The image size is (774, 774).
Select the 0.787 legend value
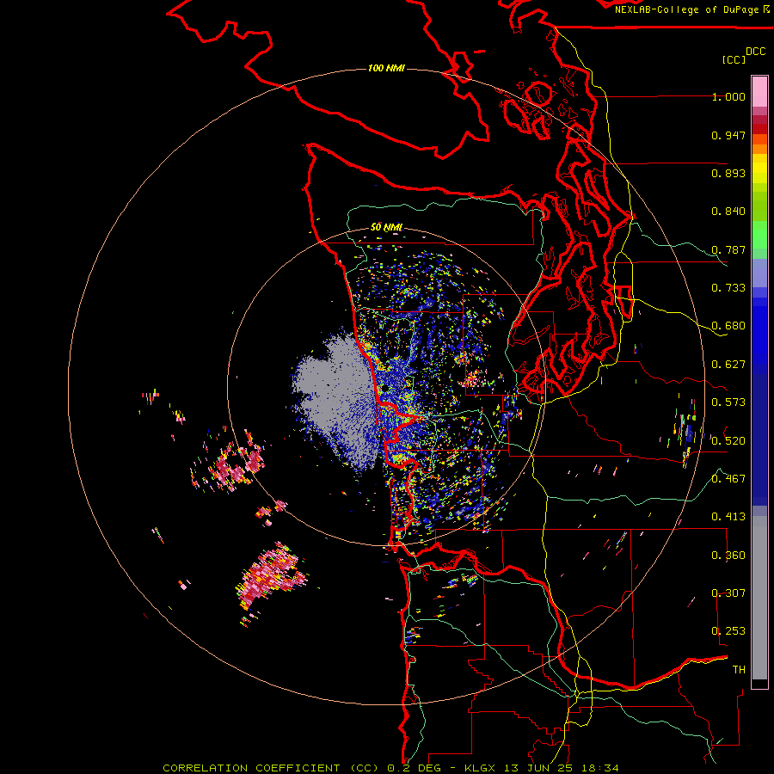tap(728, 249)
